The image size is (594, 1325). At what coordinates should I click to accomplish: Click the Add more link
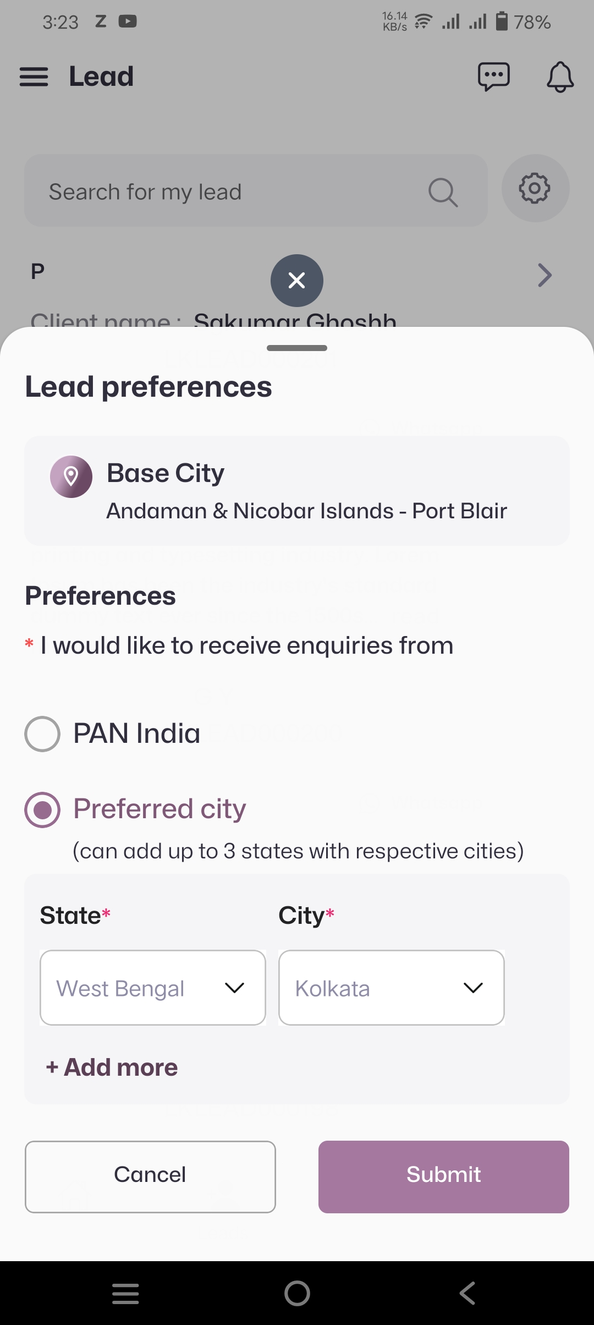112,1067
